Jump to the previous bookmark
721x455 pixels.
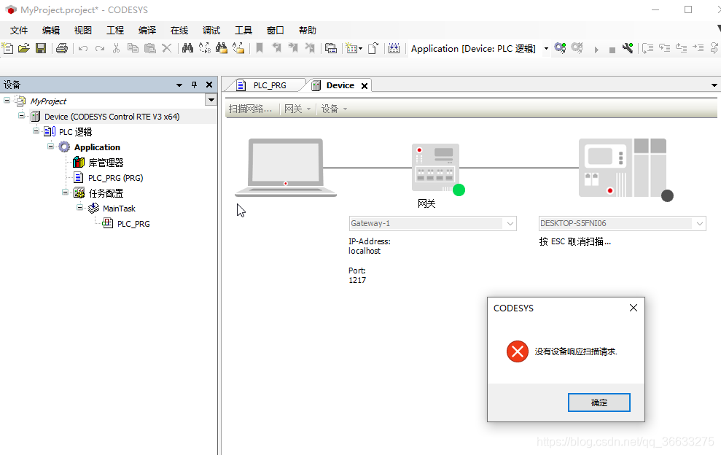coord(276,48)
